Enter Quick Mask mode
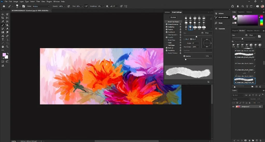 click(x=3, y=62)
